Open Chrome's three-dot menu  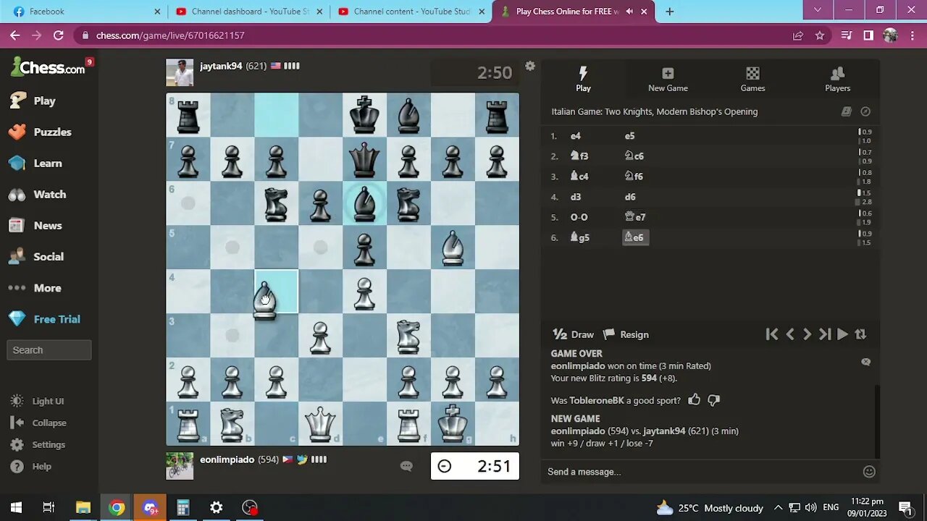[x=912, y=35]
